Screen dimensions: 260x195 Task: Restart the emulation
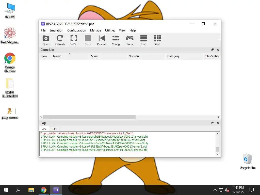pyautogui.click(x=102, y=40)
